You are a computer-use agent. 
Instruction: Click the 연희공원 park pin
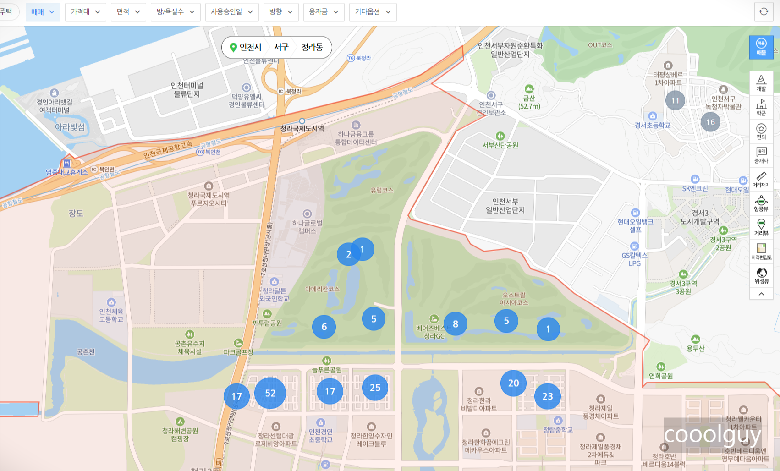[x=661, y=367]
